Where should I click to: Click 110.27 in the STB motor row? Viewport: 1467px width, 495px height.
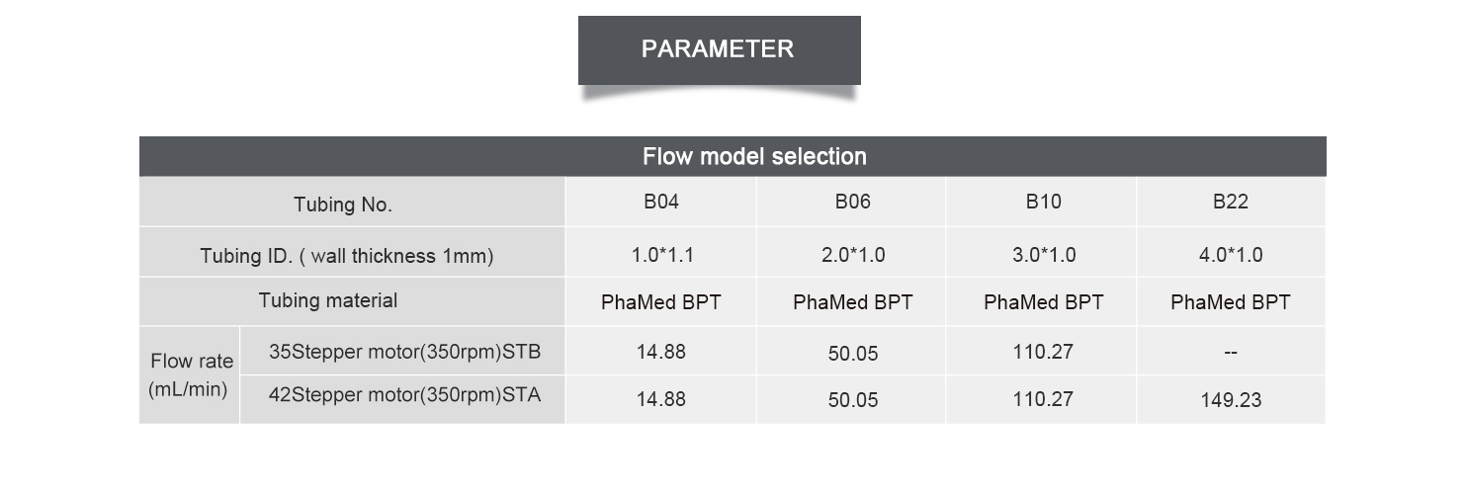point(1043,352)
